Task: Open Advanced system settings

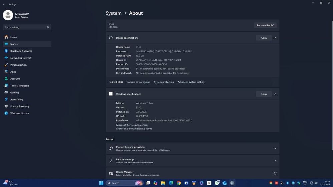Action: [191, 82]
